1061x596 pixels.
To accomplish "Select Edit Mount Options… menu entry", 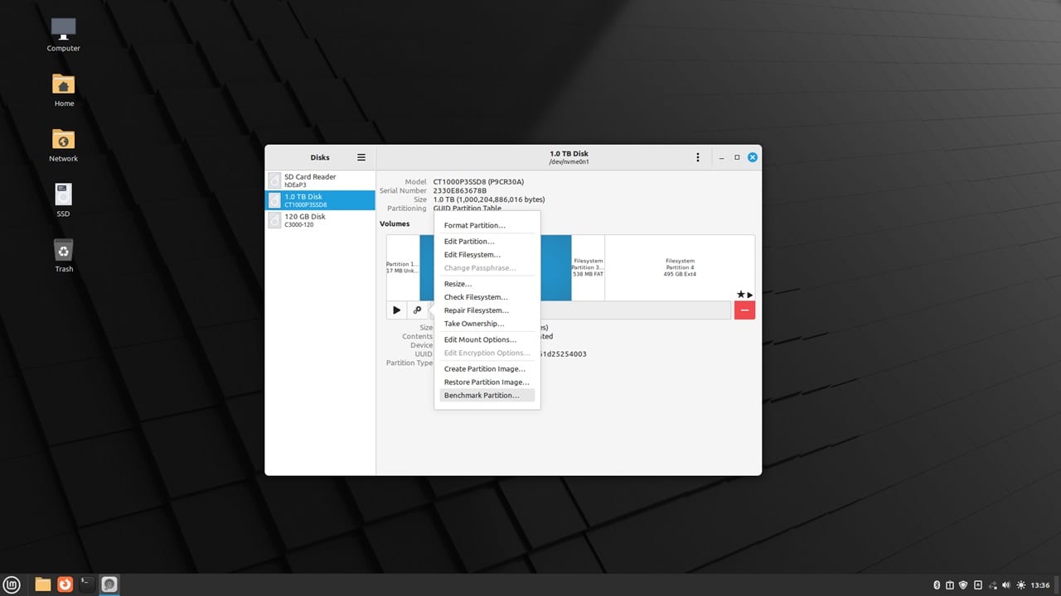I will (481, 339).
